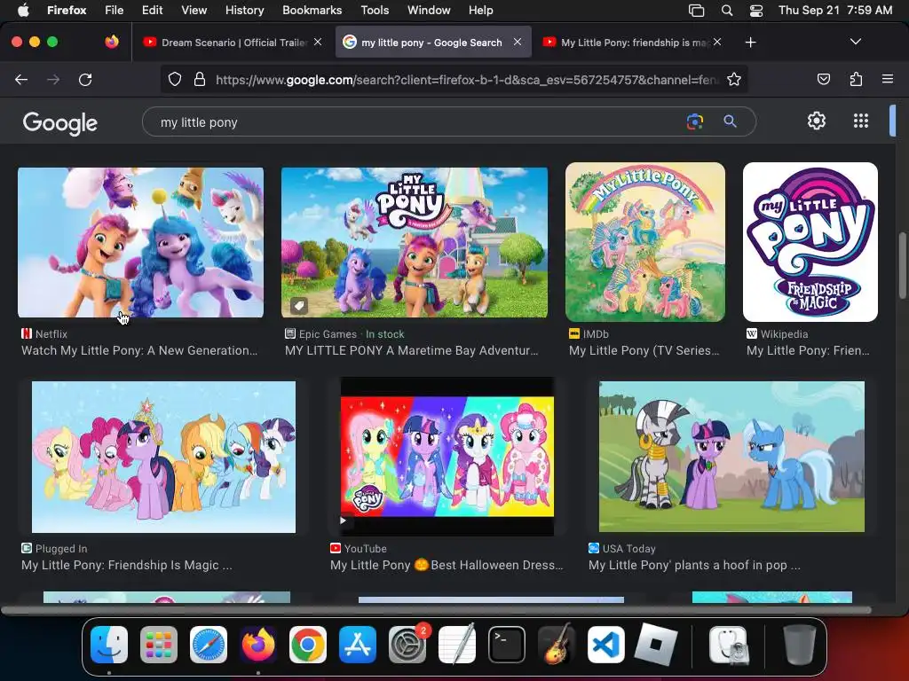
Task: Open Save to Pocket button
Action: click(823, 79)
